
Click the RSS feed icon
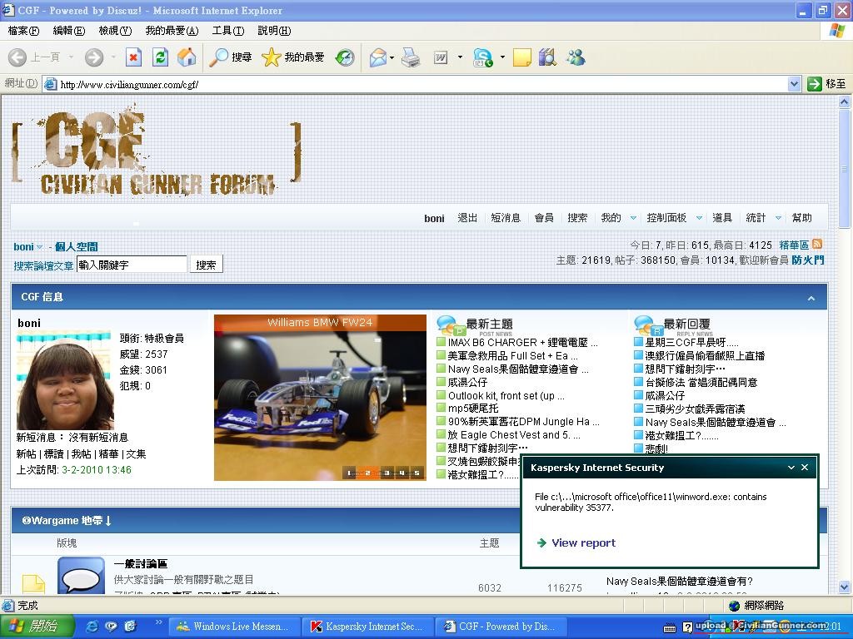(x=817, y=245)
